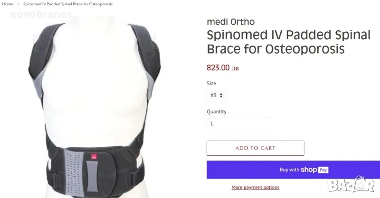380x198 pixels.
Task: Click the shop Pay logo
Action: [314, 170]
